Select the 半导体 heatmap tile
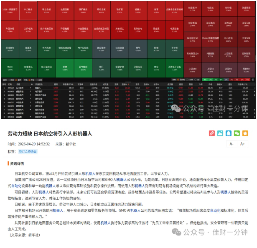The image size is (257, 248). tap(174, 49)
